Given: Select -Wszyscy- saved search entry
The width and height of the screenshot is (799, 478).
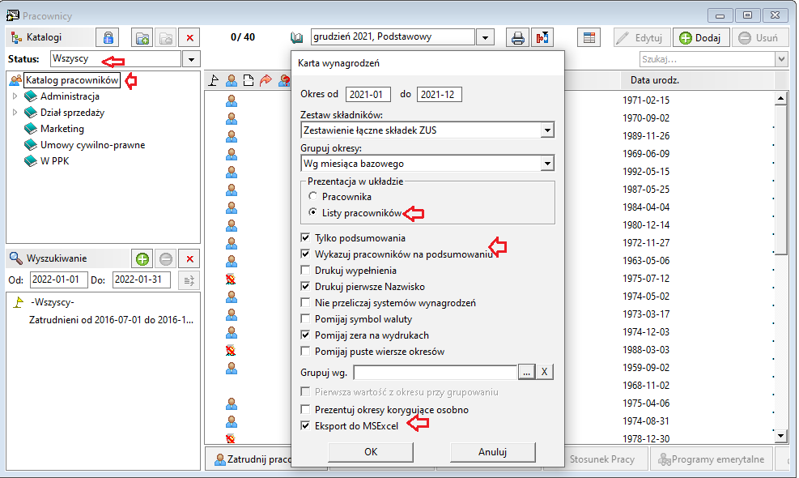Looking at the screenshot, I should point(53,302).
